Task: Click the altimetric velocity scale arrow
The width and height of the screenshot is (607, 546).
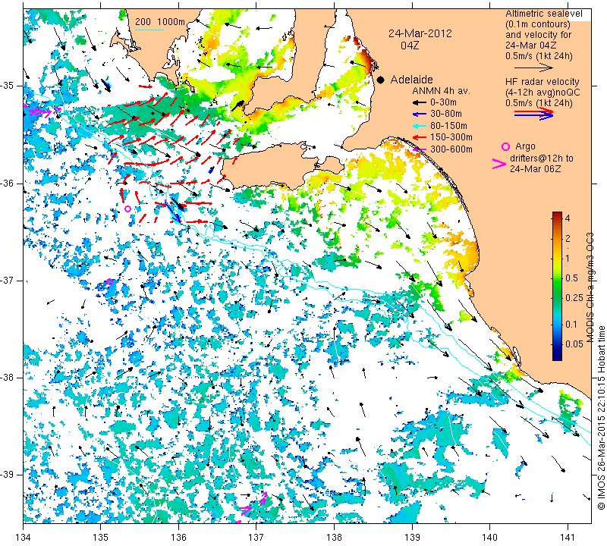Action: (x=534, y=67)
